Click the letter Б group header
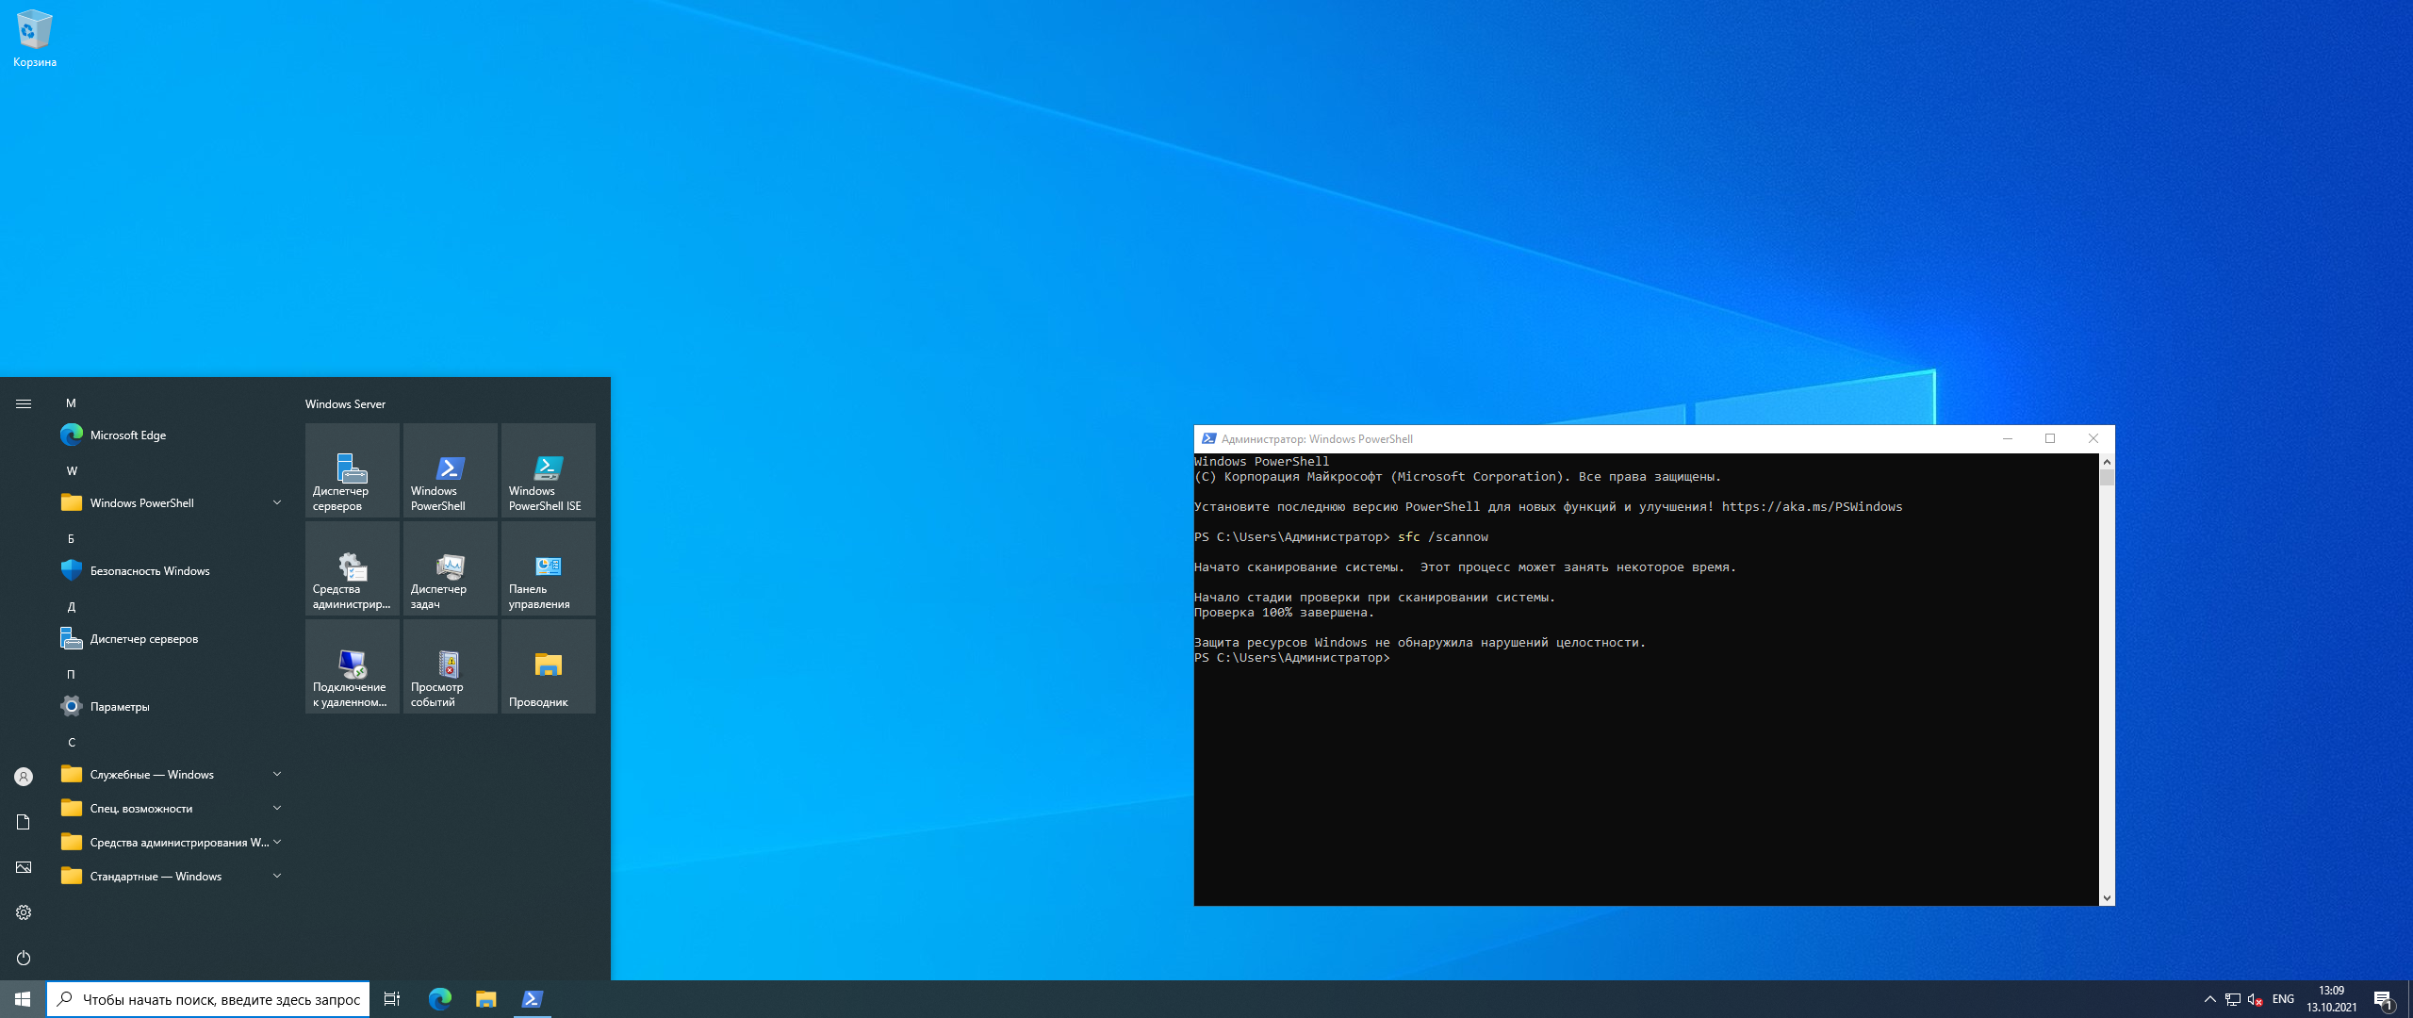Image resolution: width=2413 pixels, height=1018 pixels. click(x=71, y=539)
